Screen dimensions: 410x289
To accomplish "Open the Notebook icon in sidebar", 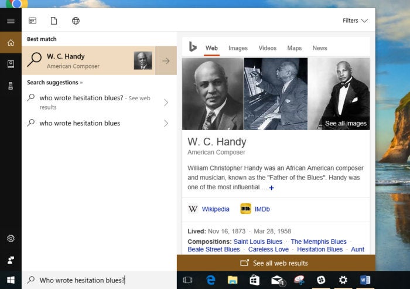I will click(x=11, y=64).
